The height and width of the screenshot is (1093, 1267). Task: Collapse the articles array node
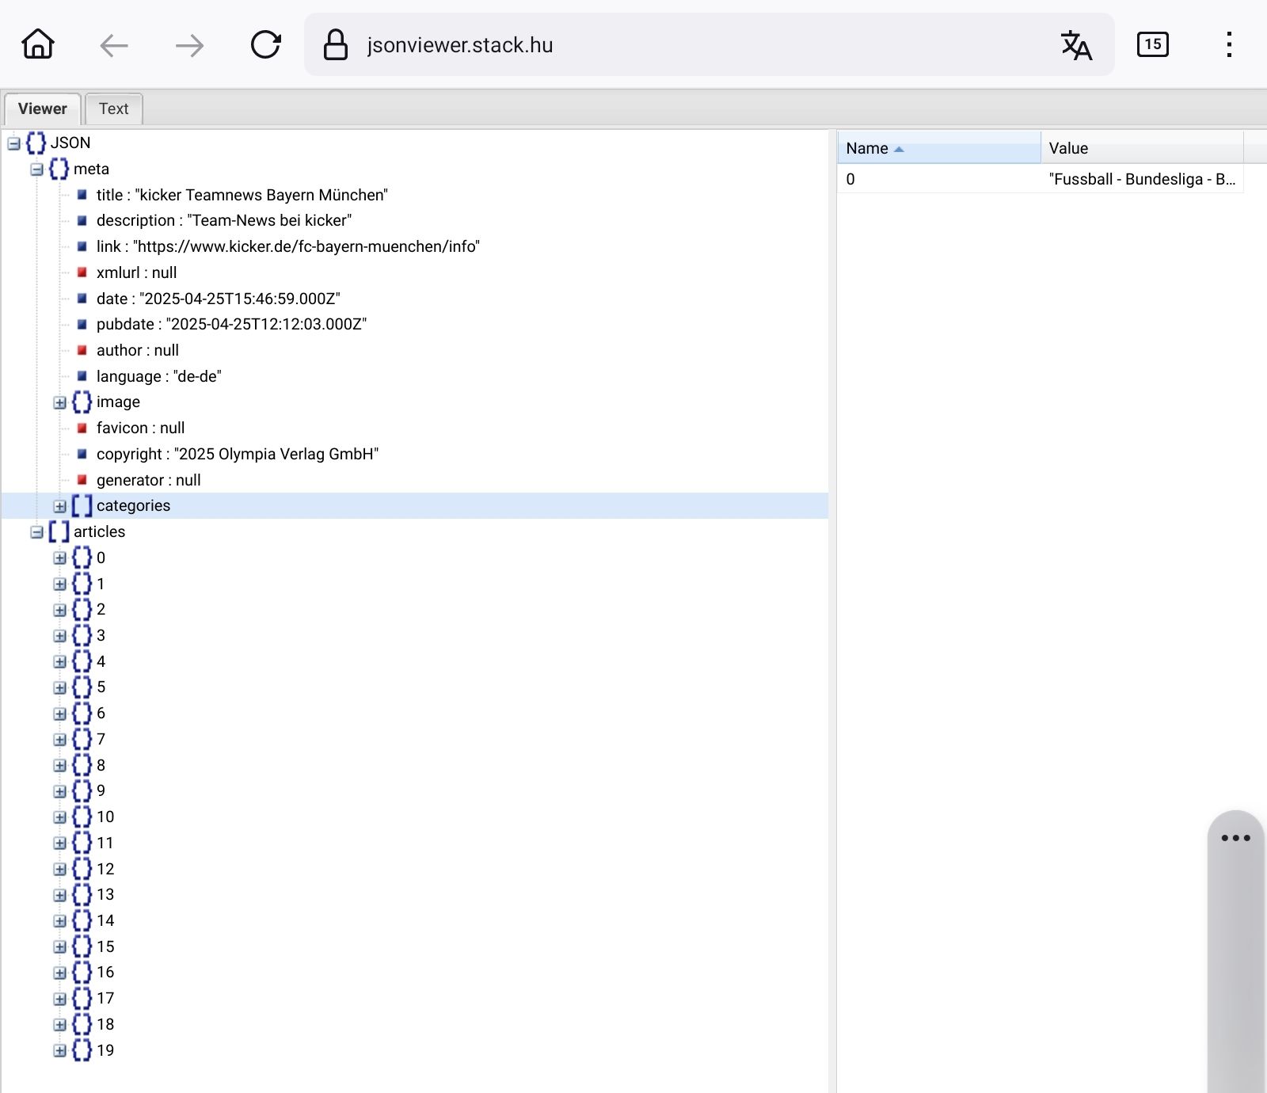[x=36, y=532]
